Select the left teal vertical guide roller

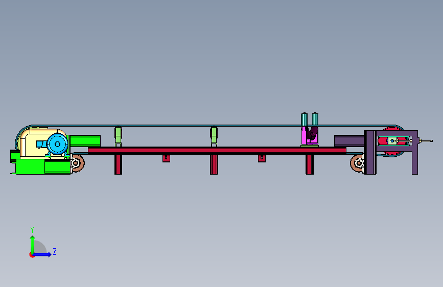click(304, 119)
